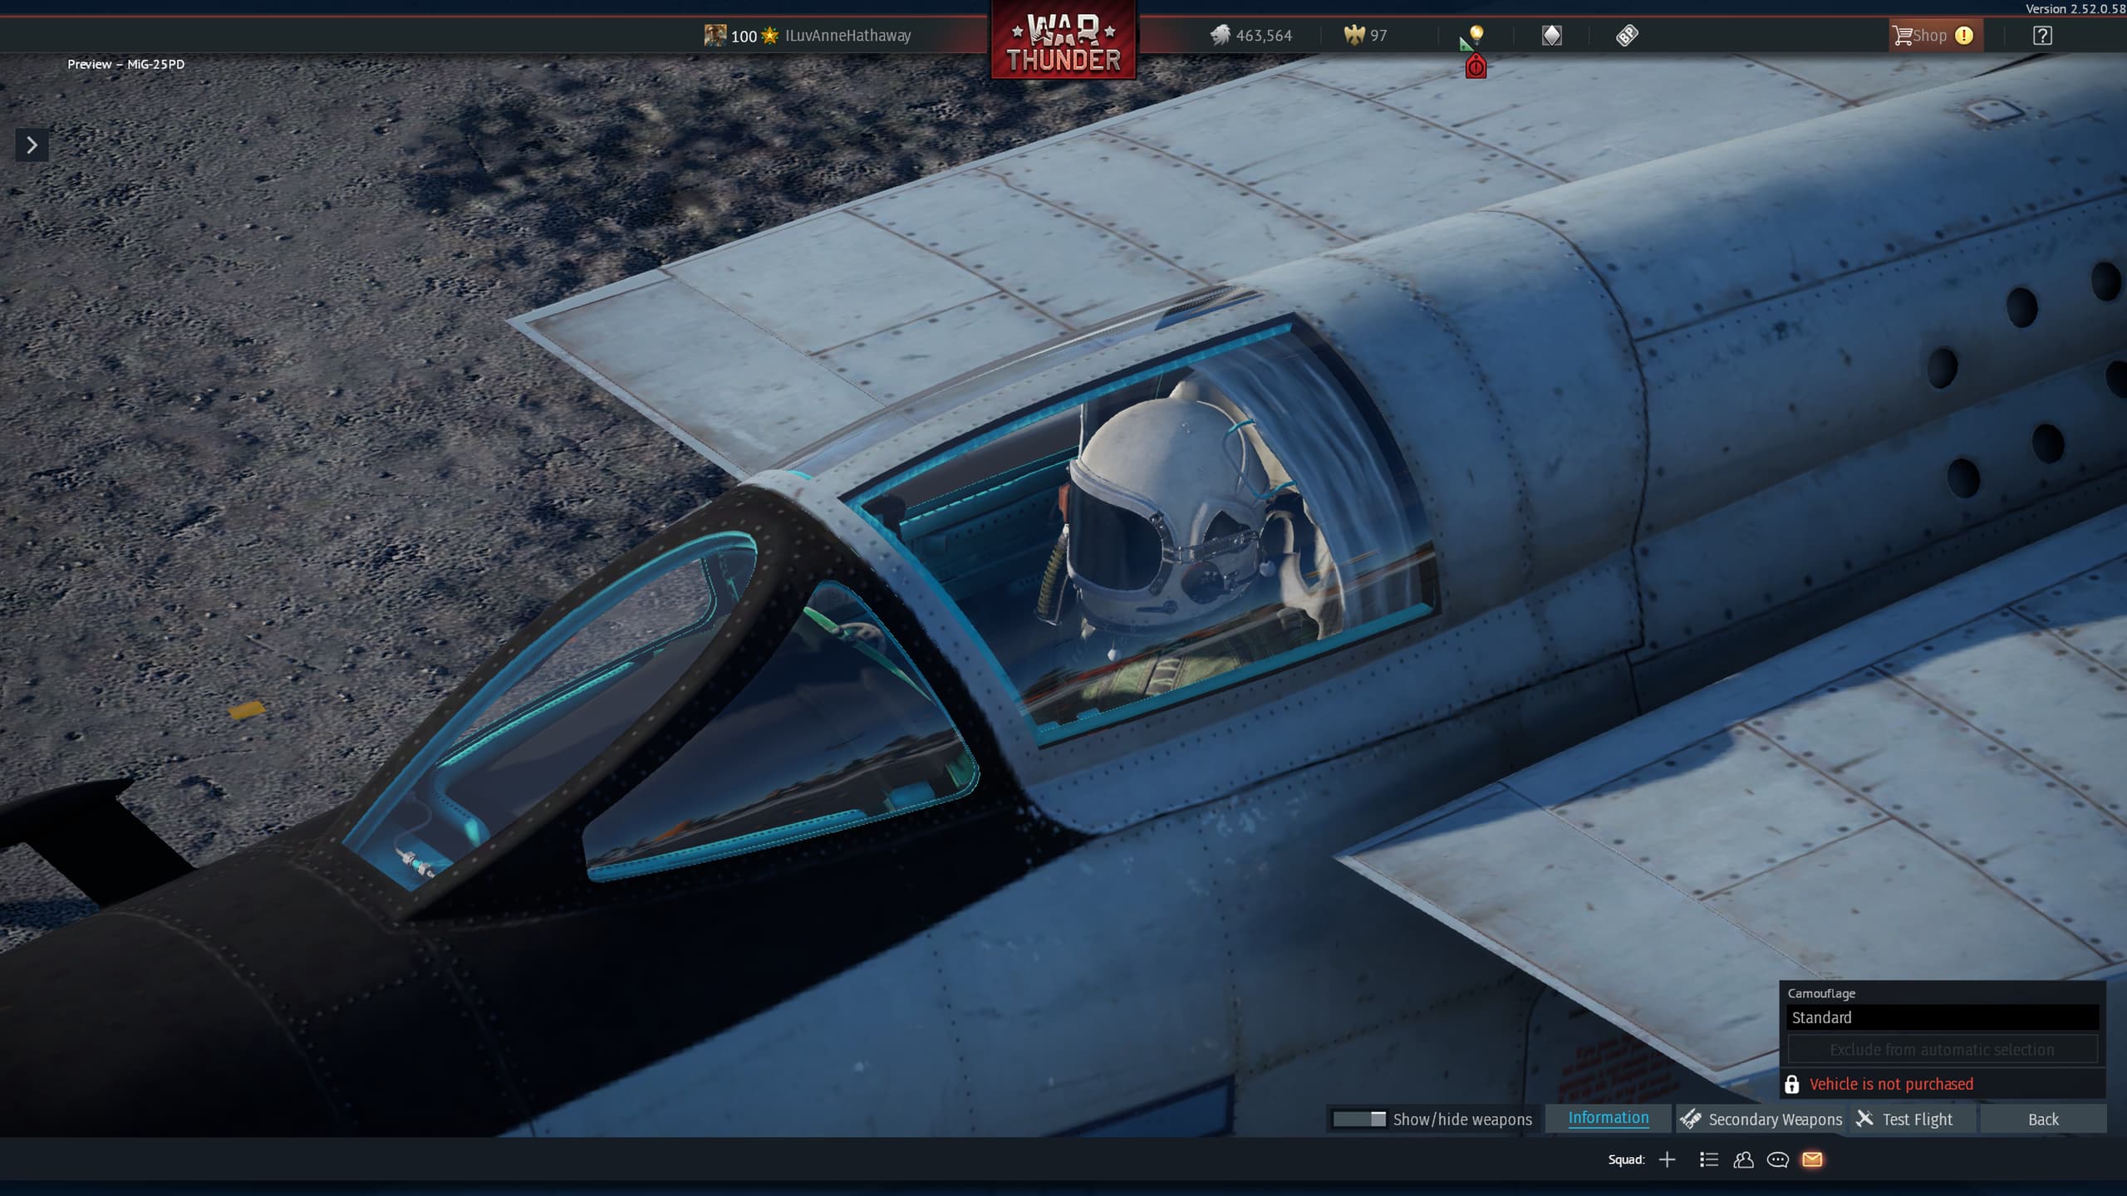Viewport: 2127px width, 1196px height.
Task: Add a squad member with plus icon
Action: 1667,1159
